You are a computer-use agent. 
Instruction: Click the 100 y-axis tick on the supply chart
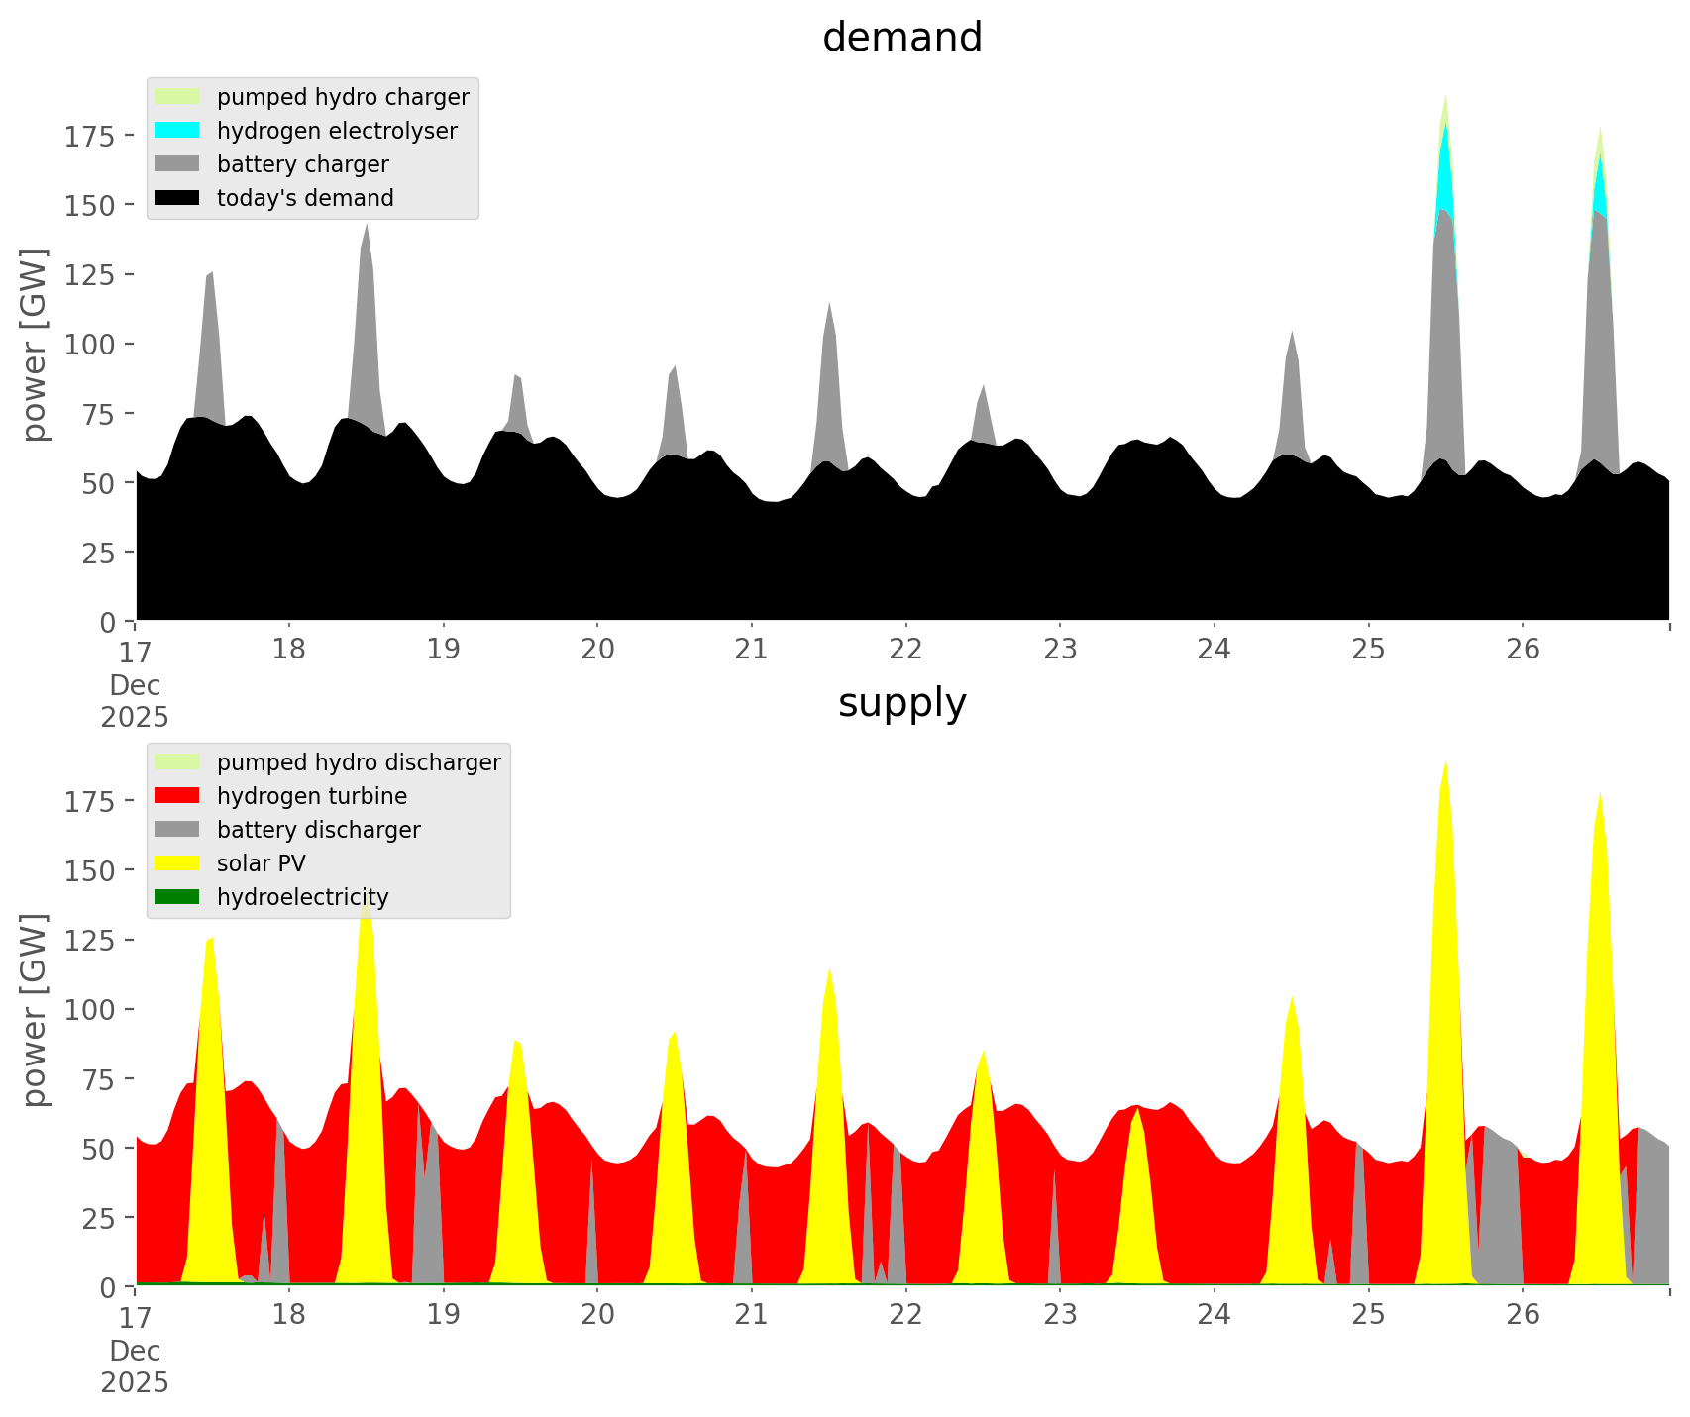[x=92, y=1009]
